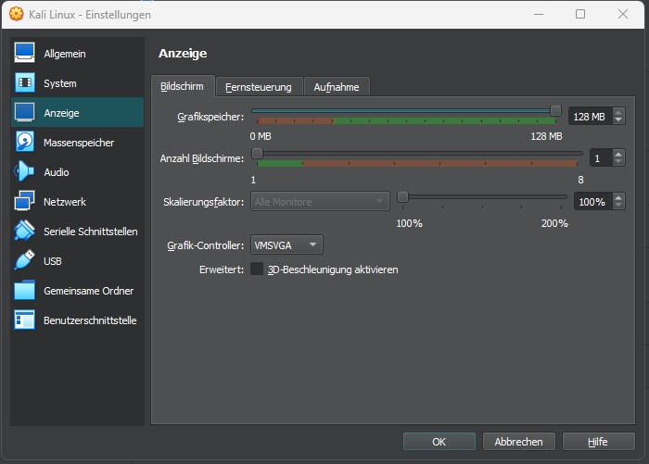Open the Alle Monitore dropdown

[x=320, y=202]
